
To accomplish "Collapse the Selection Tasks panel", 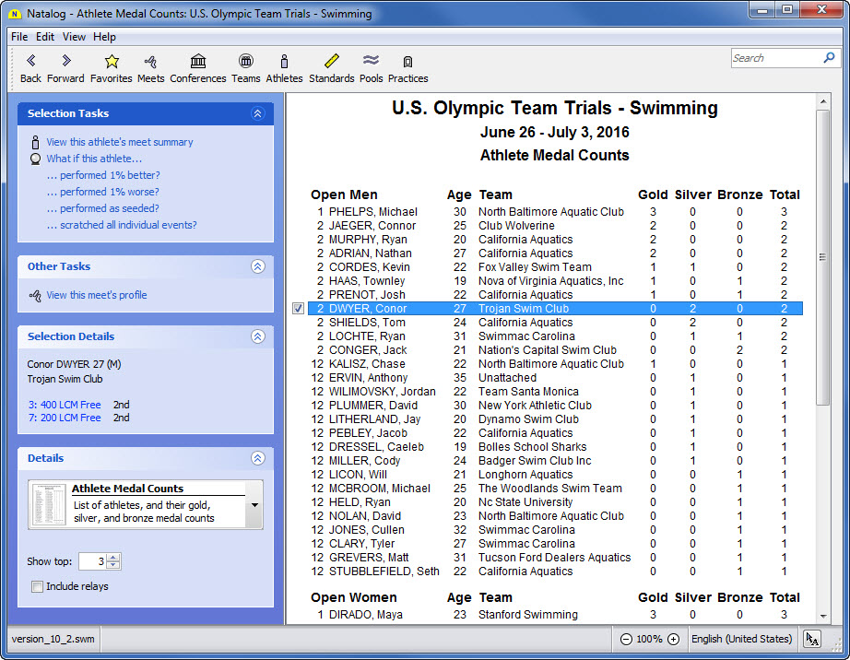I will point(257,113).
